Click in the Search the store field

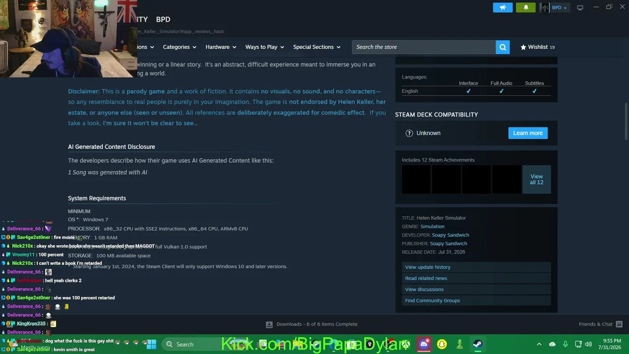point(424,47)
